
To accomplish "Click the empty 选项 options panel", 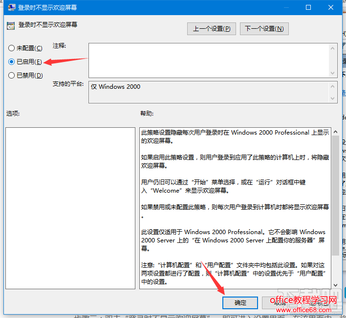I will click(x=70, y=208).
